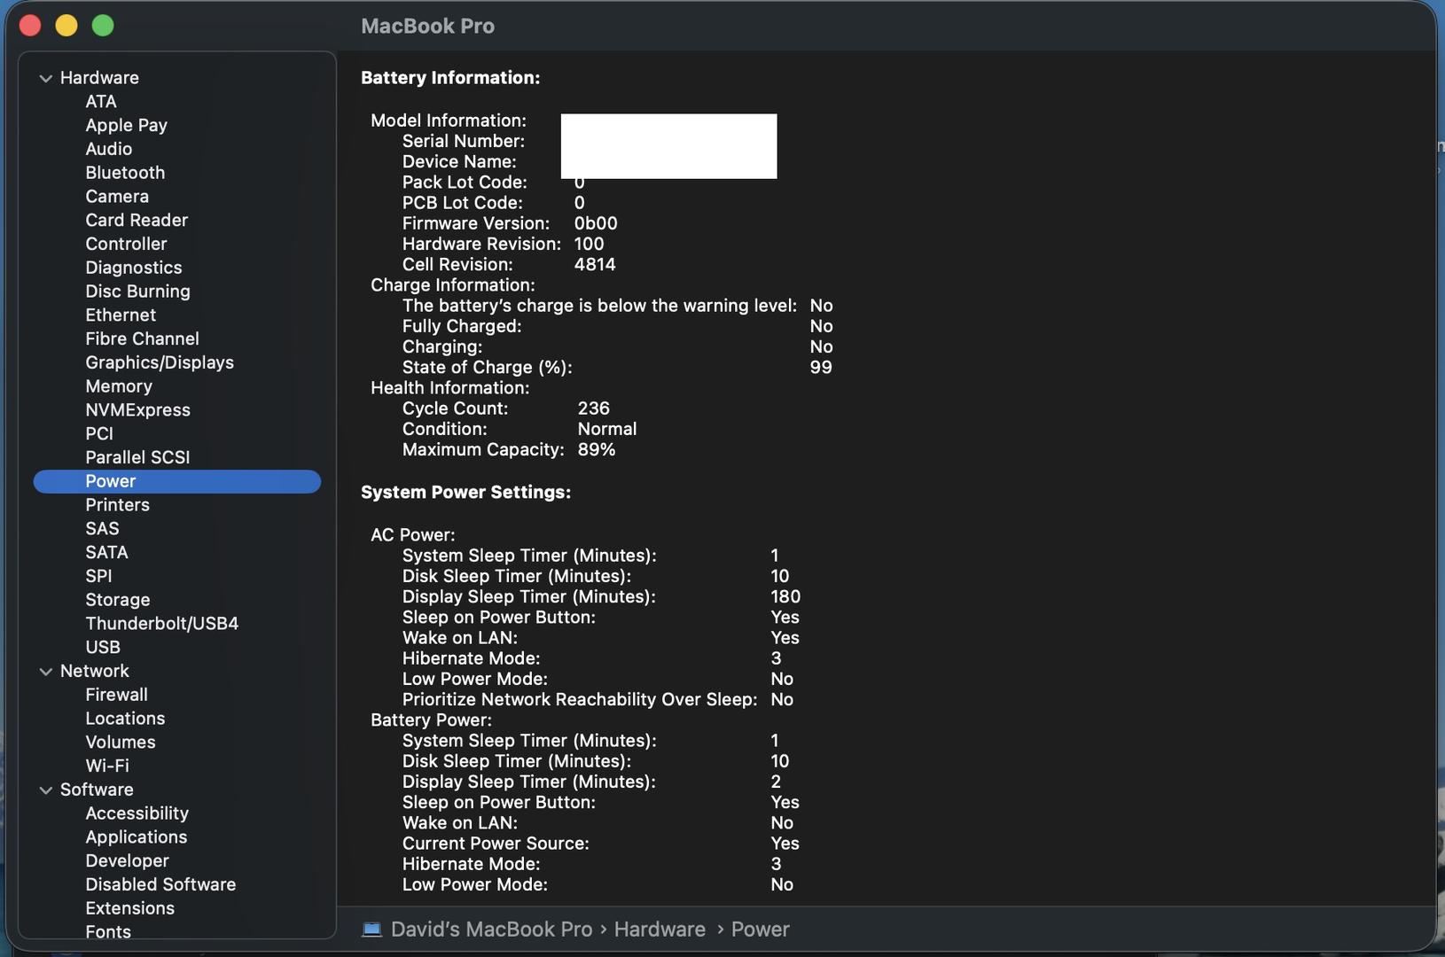
Task: Select Firewall under Network
Action: point(116,695)
